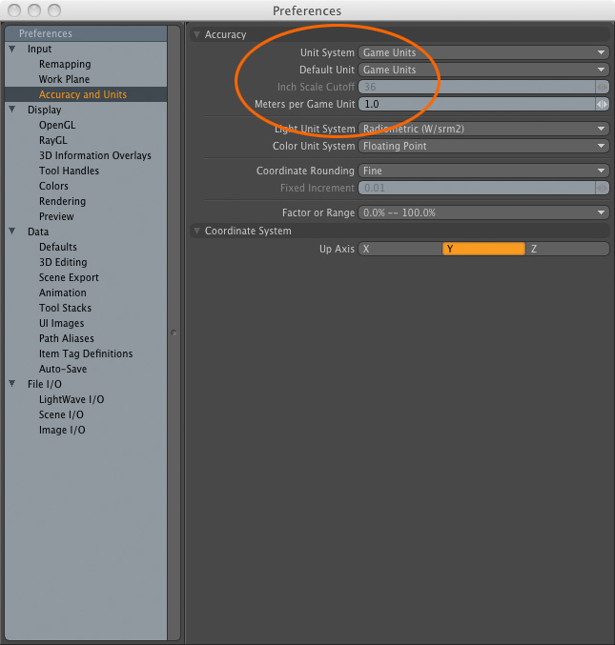This screenshot has width=615, height=645.
Task: Open Preview preferences
Action: (x=56, y=216)
